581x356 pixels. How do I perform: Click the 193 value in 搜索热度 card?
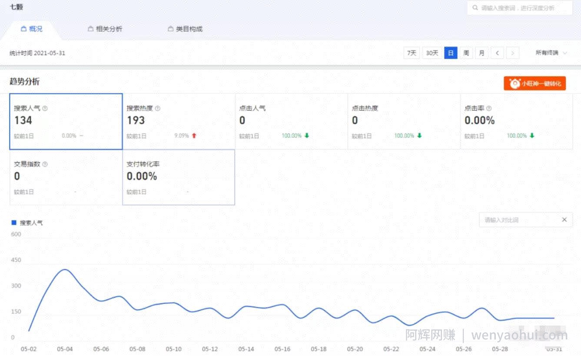point(136,120)
